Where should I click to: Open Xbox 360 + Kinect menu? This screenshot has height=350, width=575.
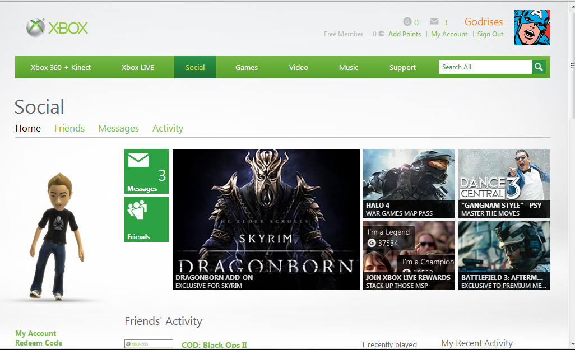click(x=61, y=67)
